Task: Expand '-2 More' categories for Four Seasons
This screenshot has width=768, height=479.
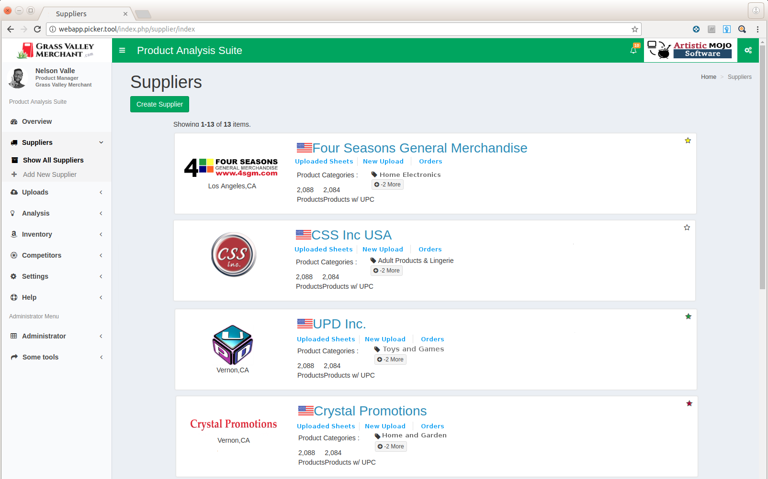Action: pyautogui.click(x=388, y=185)
